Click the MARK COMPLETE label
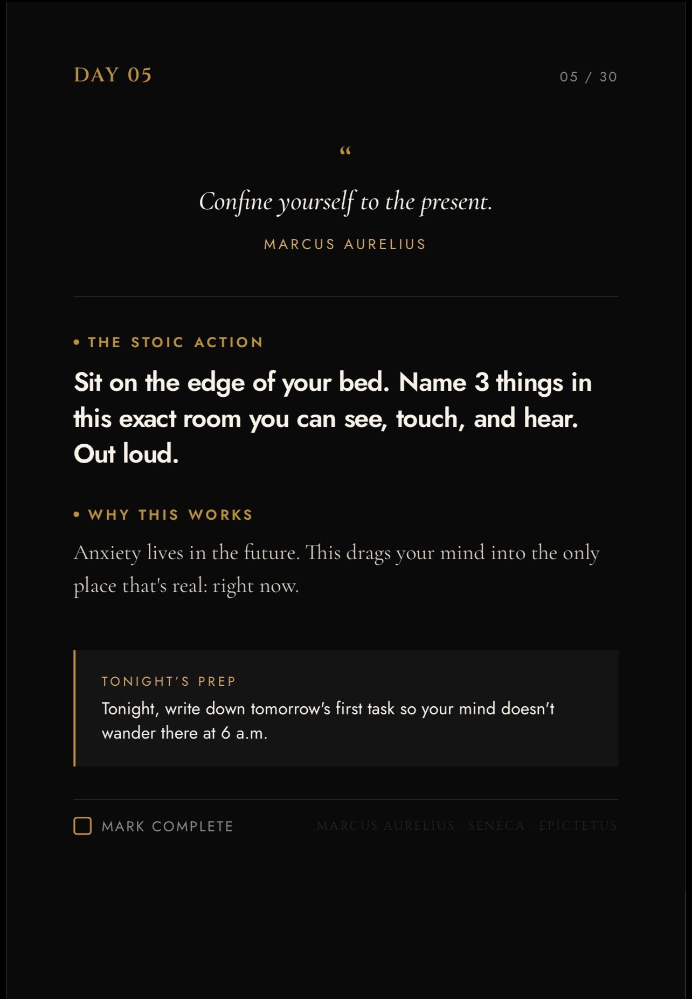Screen dimensions: 692x999 [167, 826]
